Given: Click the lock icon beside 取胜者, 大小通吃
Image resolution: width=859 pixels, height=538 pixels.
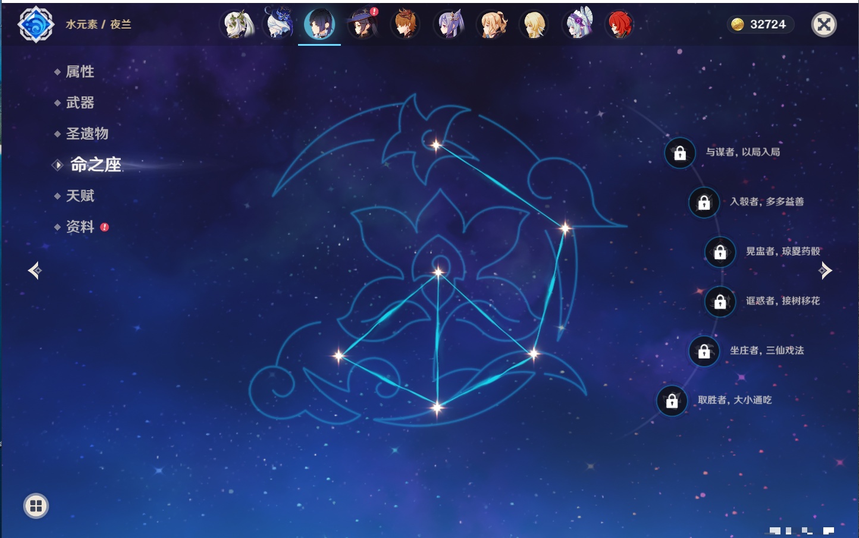Looking at the screenshot, I should (672, 401).
